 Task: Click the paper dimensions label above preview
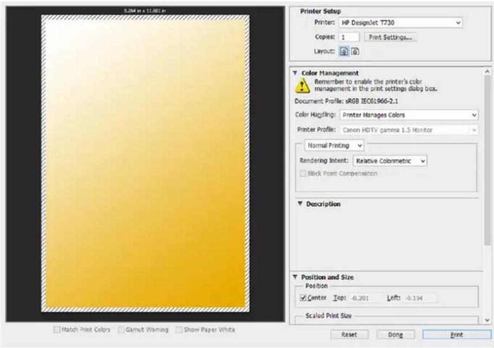click(x=145, y=11)
